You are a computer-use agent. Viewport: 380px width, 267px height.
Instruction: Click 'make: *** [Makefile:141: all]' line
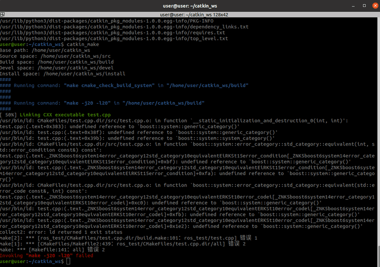(52, 249)
